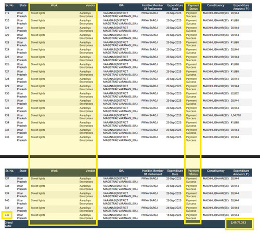Click Payment Success status in row 741
The height and width of the screenshot is (234, 260).
(x=191, y=209)
